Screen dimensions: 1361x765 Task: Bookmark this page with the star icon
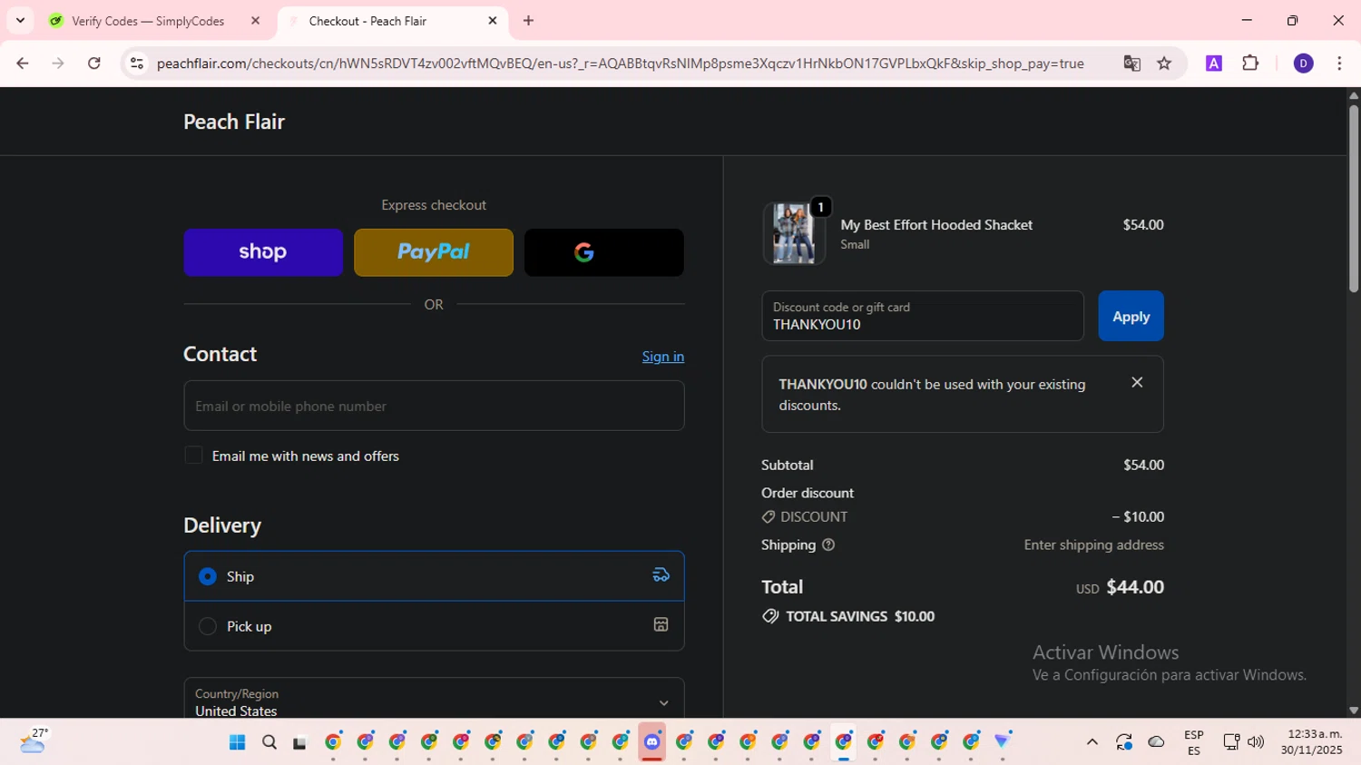[1165, 64]
